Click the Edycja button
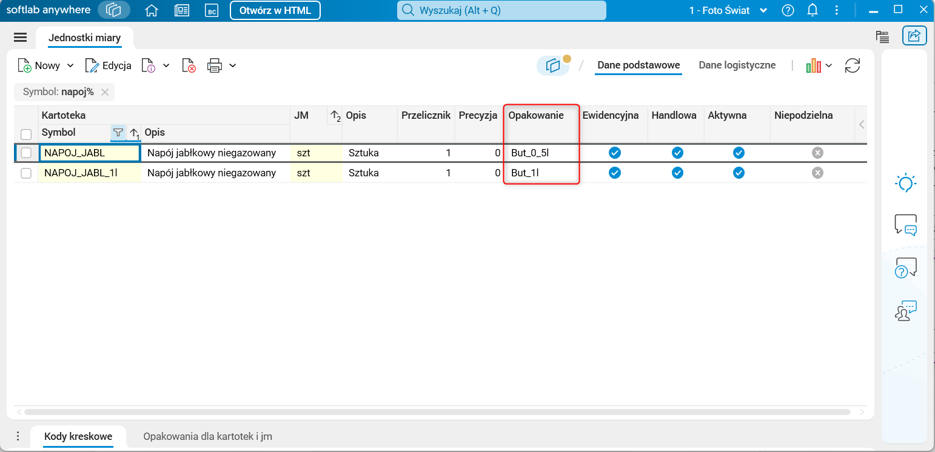 pos(109,65)
